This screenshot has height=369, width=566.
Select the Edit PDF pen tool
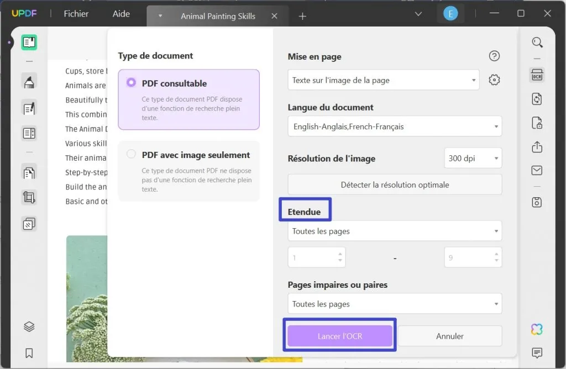(29, 107)
